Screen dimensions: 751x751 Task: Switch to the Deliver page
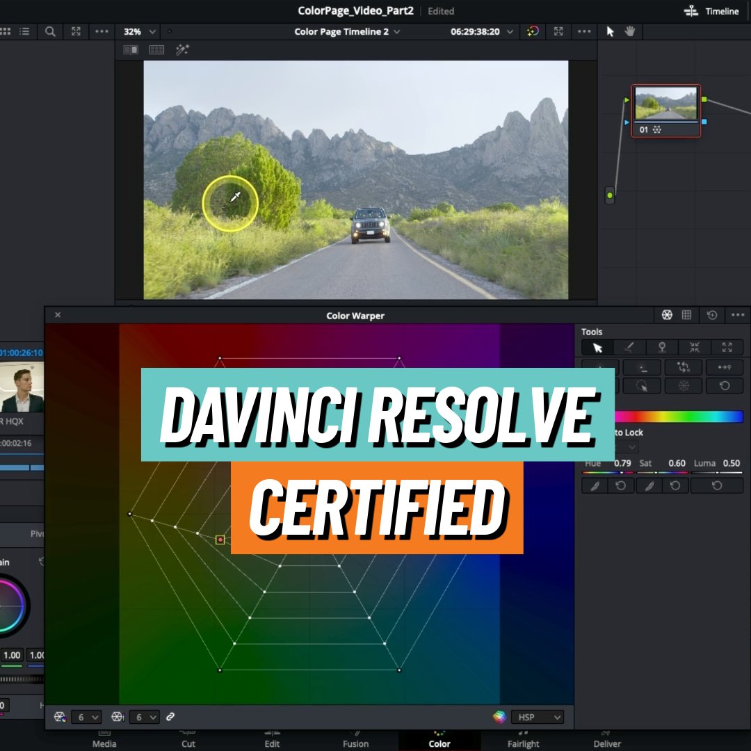(607, 739)
